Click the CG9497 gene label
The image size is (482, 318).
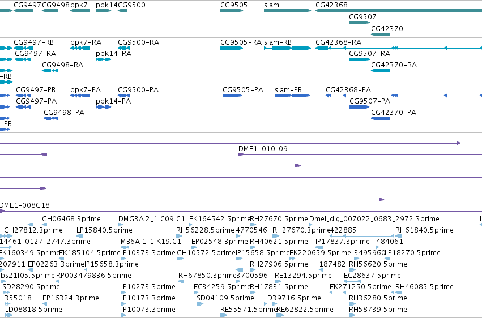(27, 5)
